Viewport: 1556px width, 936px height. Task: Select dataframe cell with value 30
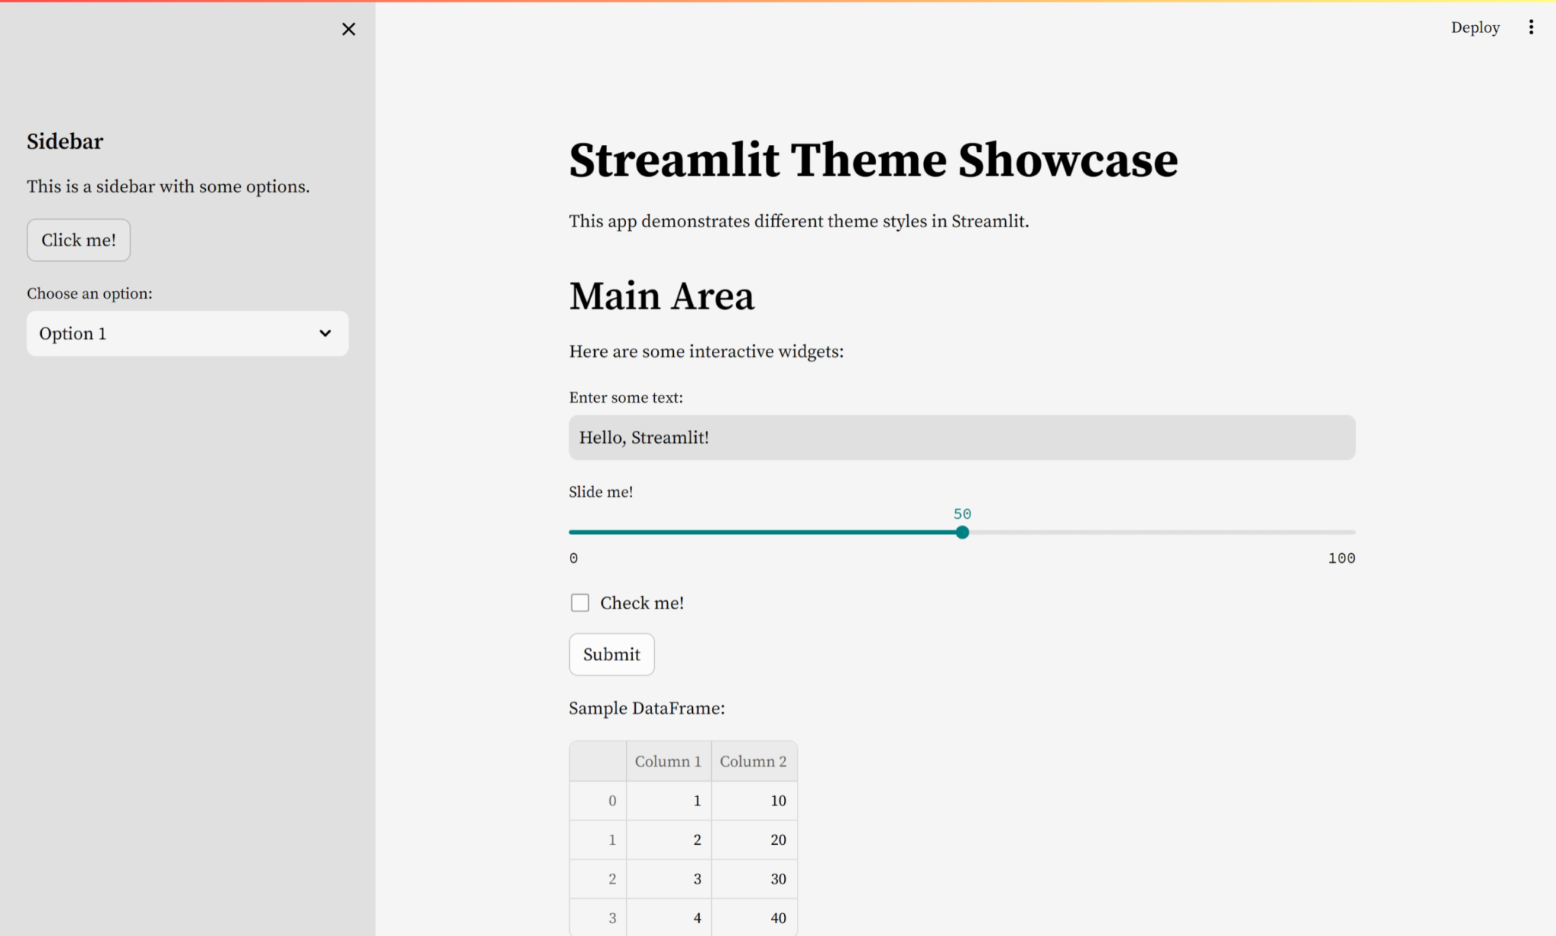click(754, 879)
